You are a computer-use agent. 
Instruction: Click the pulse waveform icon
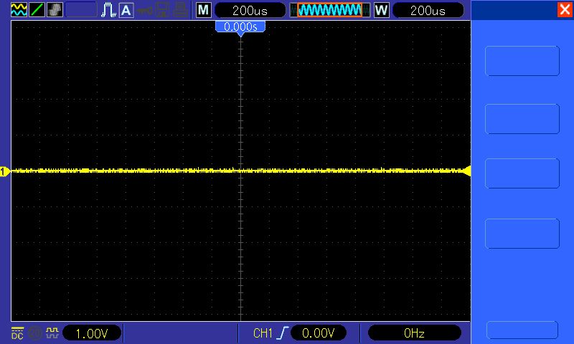[x=108, y=10]
